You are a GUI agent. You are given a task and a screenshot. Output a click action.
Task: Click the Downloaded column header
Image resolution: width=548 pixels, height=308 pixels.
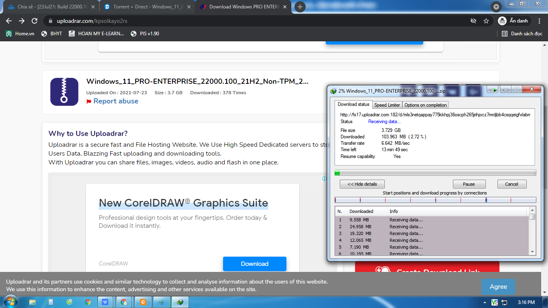pos(367,211)
